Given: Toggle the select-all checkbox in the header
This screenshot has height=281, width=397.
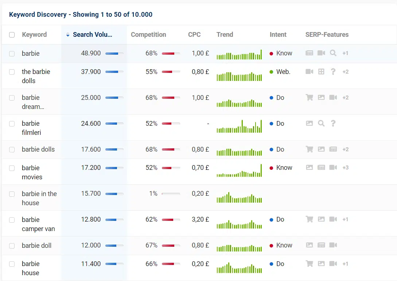Looking at the screenshot, I should point(12,35).
